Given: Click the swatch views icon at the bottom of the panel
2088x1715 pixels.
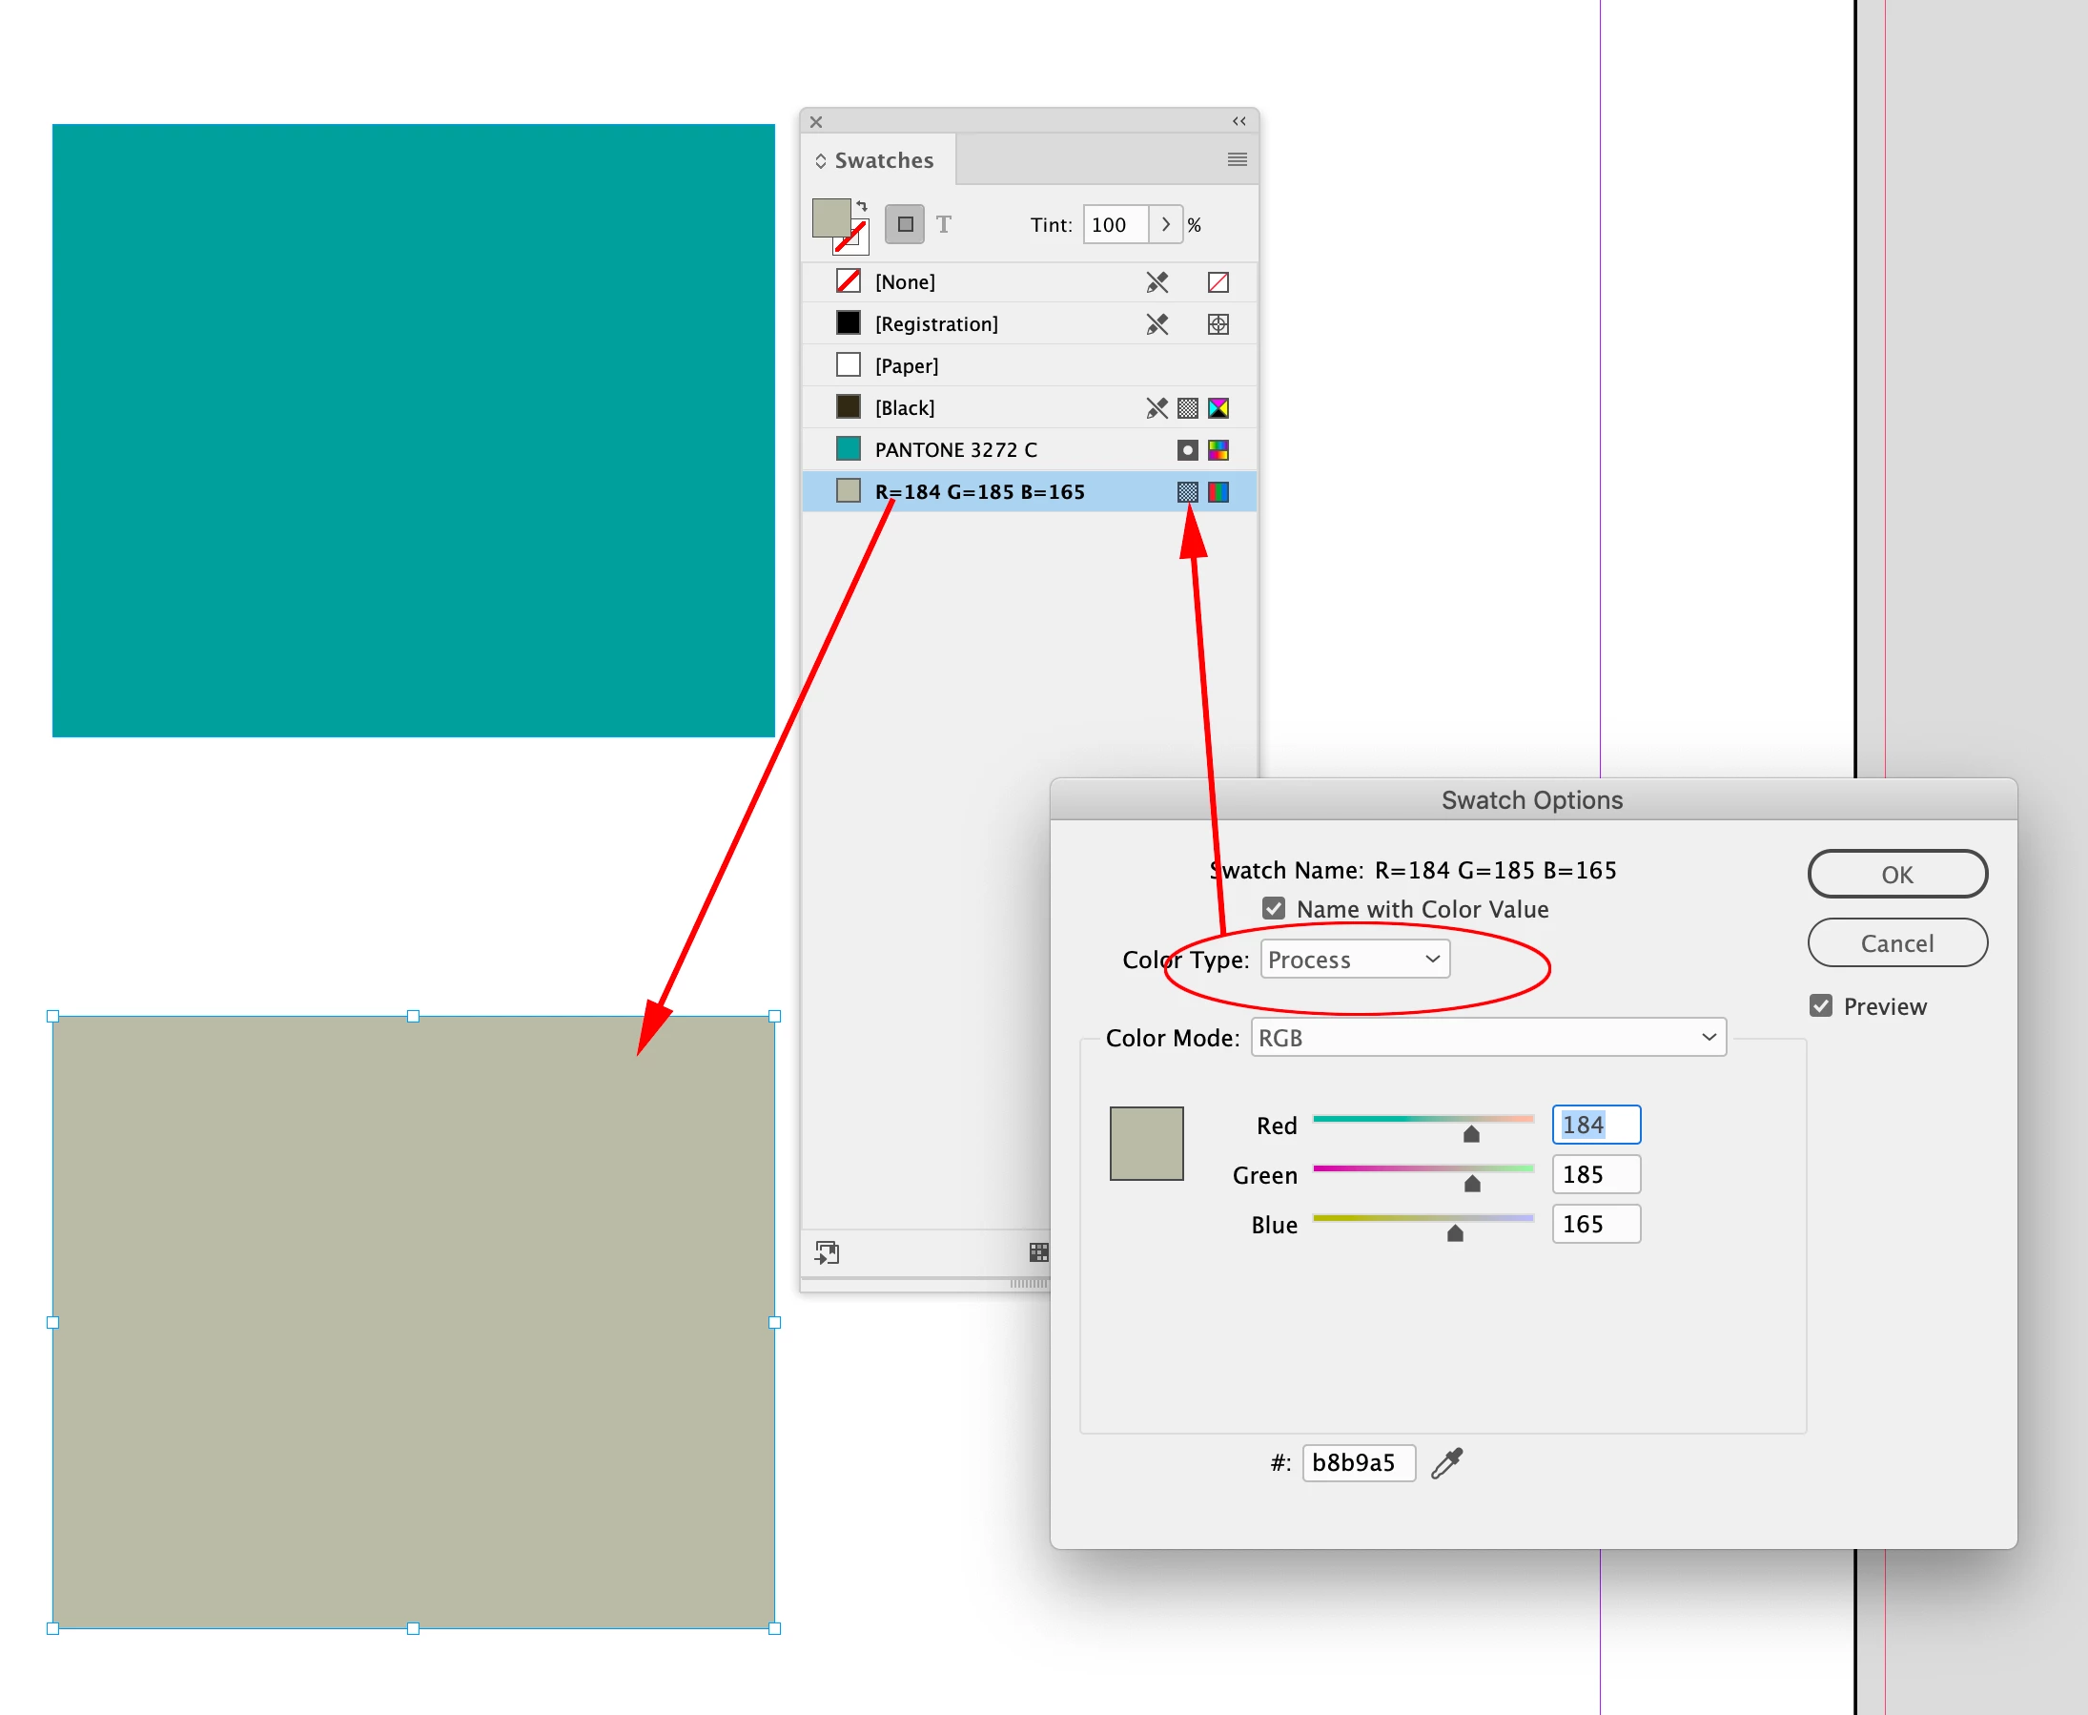Looking at the screenshot, I should (x=1037, y=1252).
